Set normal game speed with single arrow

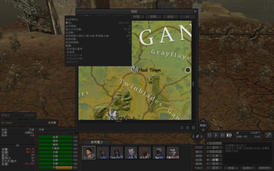pyautogui.click(x=216, y=135)
